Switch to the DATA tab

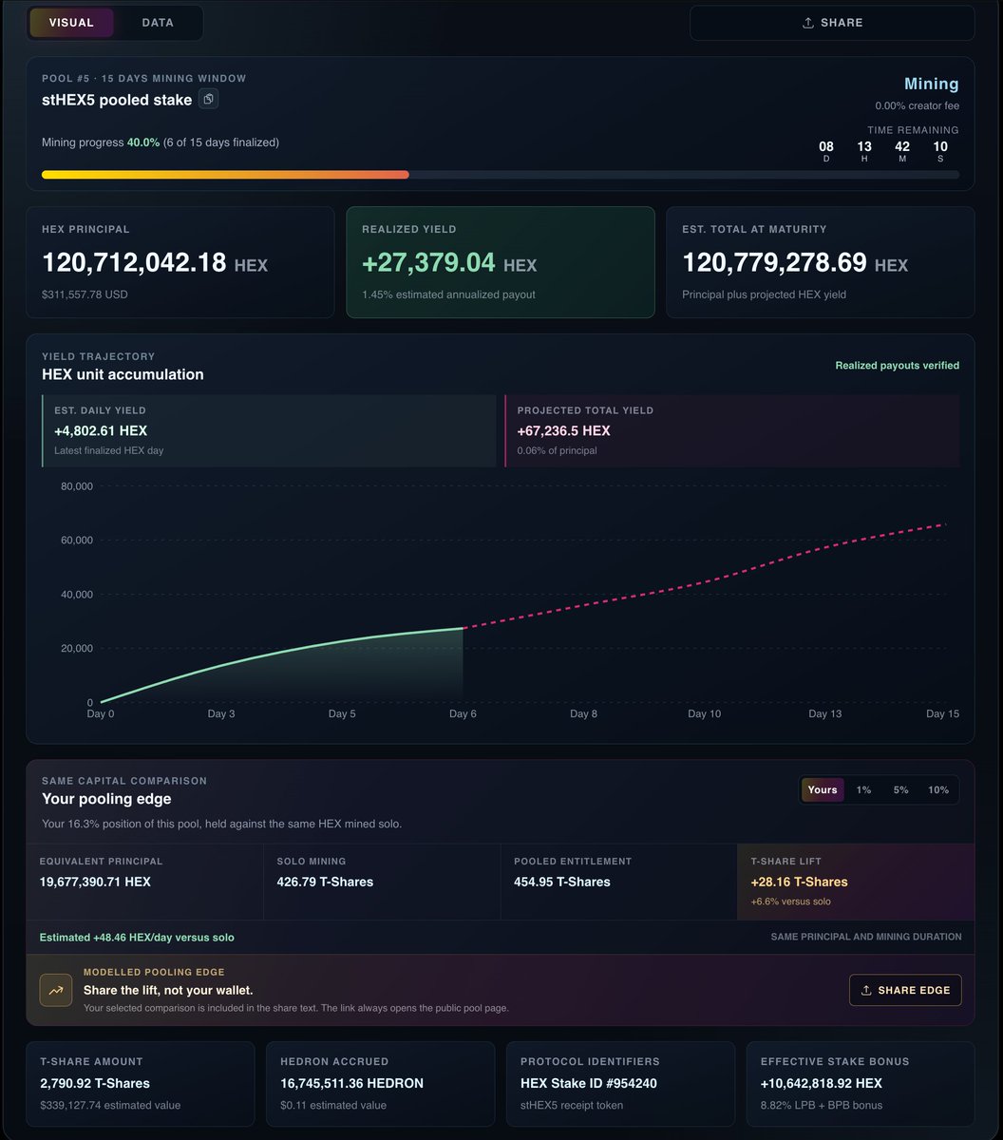point(158,23)
